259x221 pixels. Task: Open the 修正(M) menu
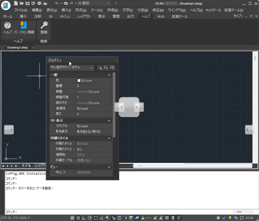tap(158, 10)
